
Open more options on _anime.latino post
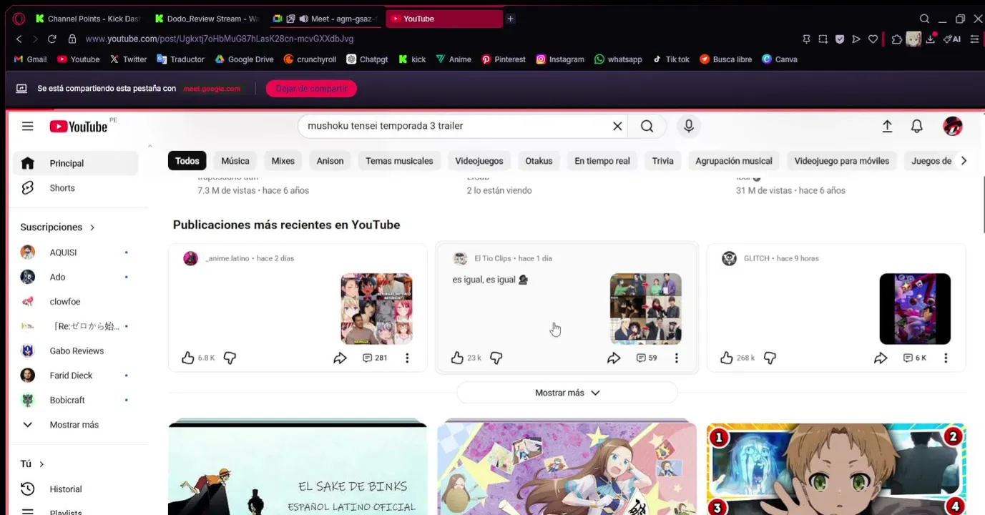tap(407, 358)
